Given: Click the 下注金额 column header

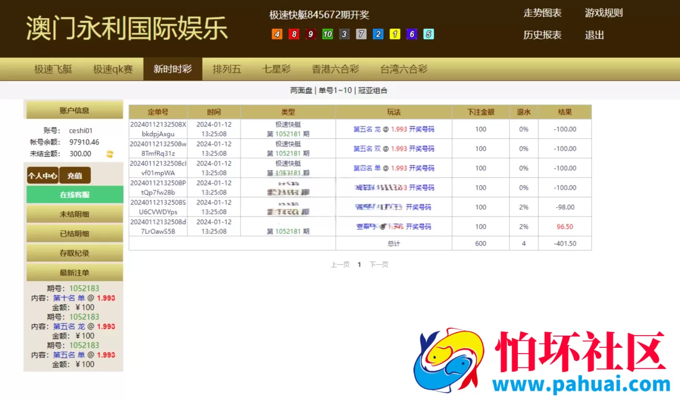Looking at the screenshot, I should 481,112.
